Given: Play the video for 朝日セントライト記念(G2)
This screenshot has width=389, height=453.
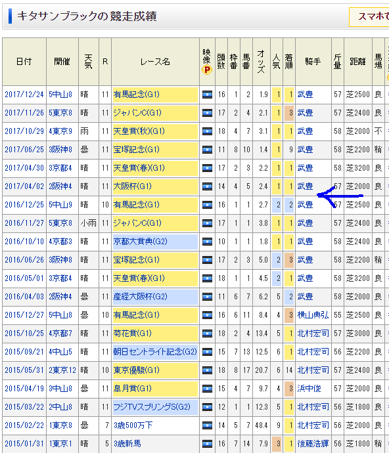Looking at the screenshot, I should 207,352.
